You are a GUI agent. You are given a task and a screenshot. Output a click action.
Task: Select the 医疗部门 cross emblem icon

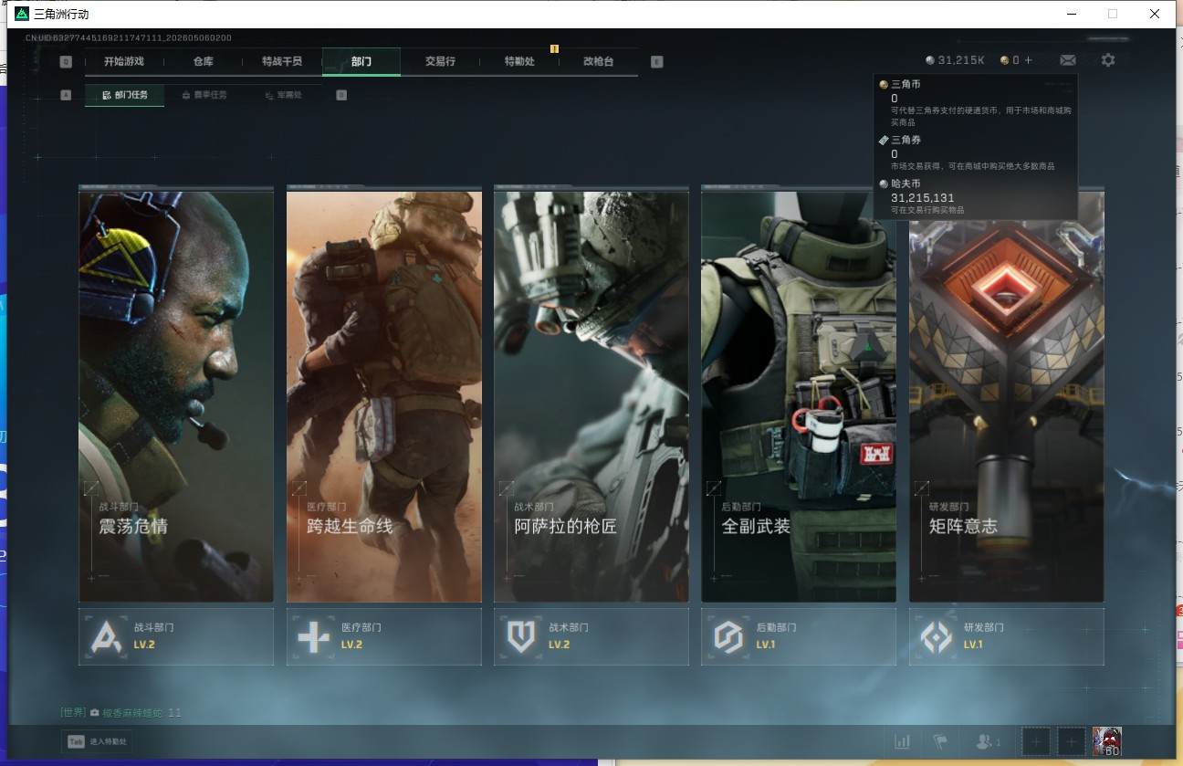(313, 636)
